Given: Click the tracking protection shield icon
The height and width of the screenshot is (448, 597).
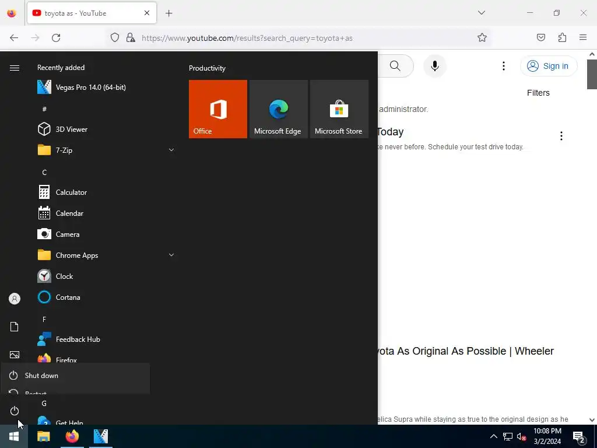Looking at the screenshot, I should [x=115, y=37].
